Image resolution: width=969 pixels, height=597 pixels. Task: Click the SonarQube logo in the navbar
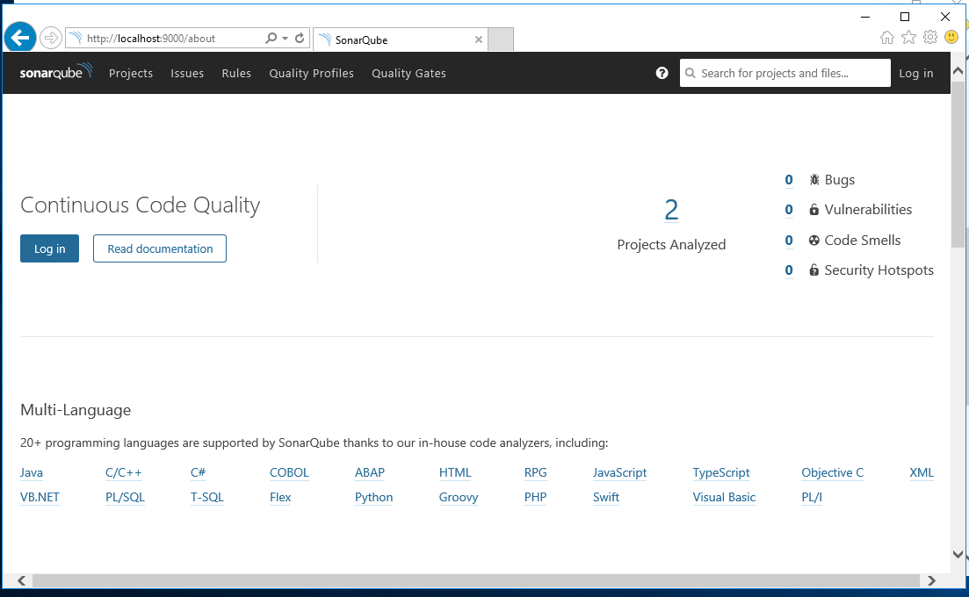click(54, 71)
